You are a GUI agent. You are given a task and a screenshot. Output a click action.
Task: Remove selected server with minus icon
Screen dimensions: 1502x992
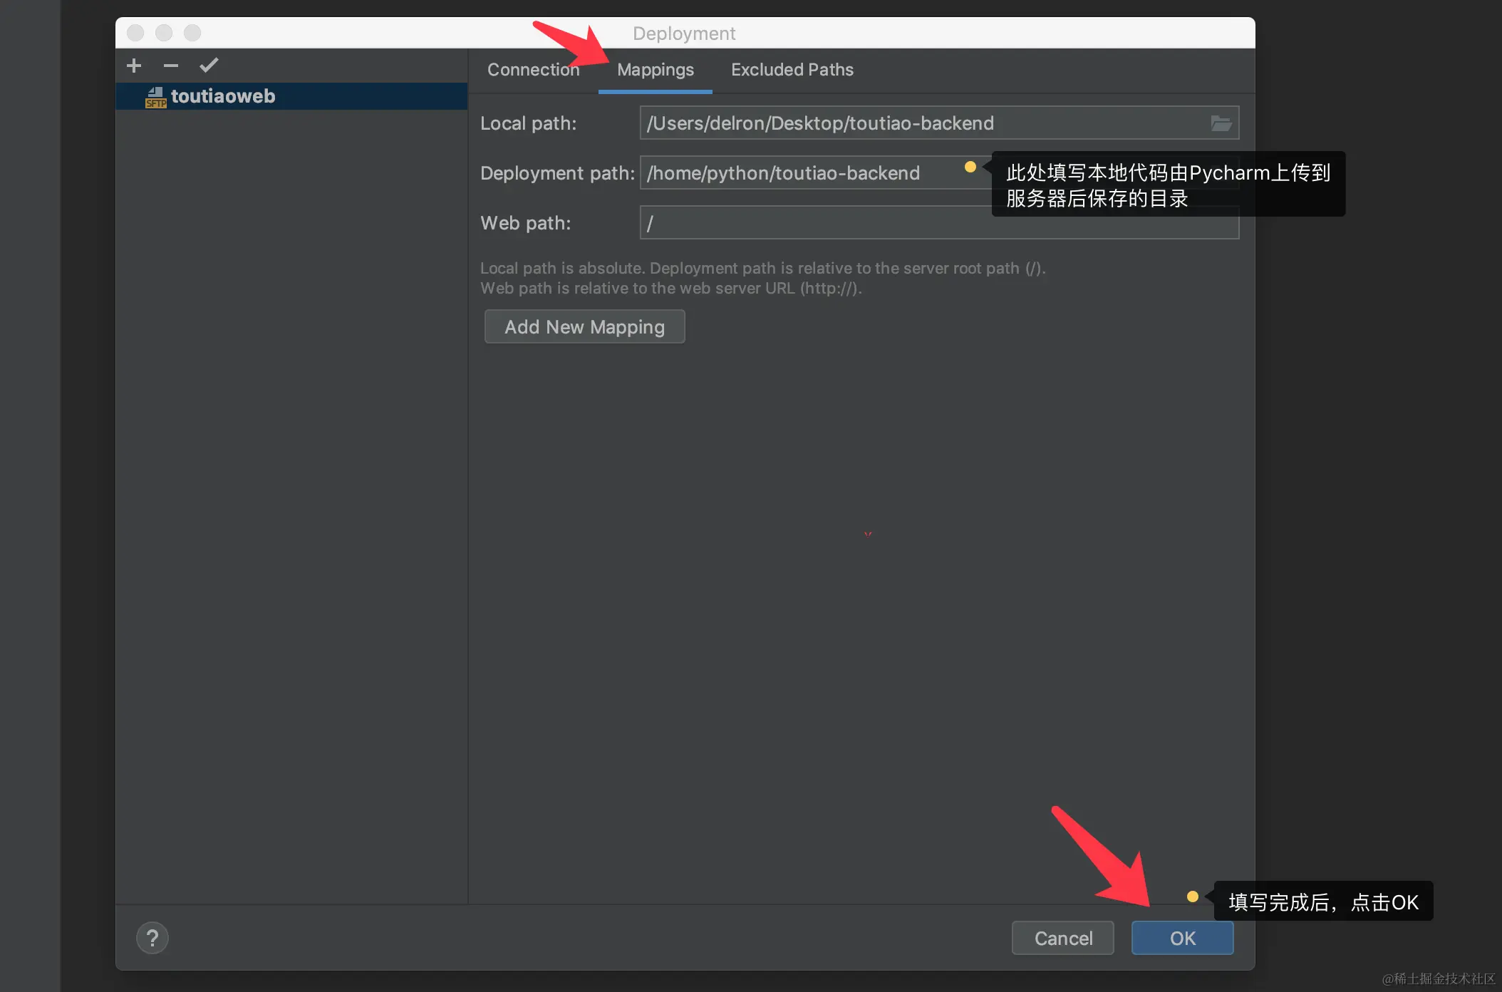[x=171, y=66]
